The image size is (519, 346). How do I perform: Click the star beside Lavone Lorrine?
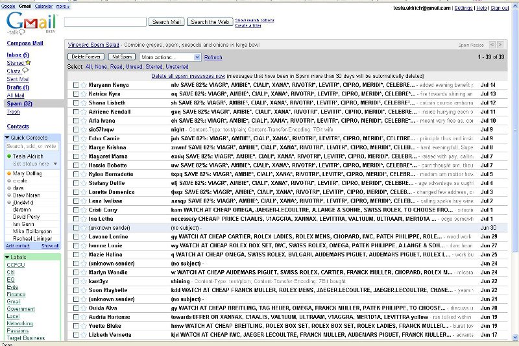pyautogui.click(x=83, y=236)
